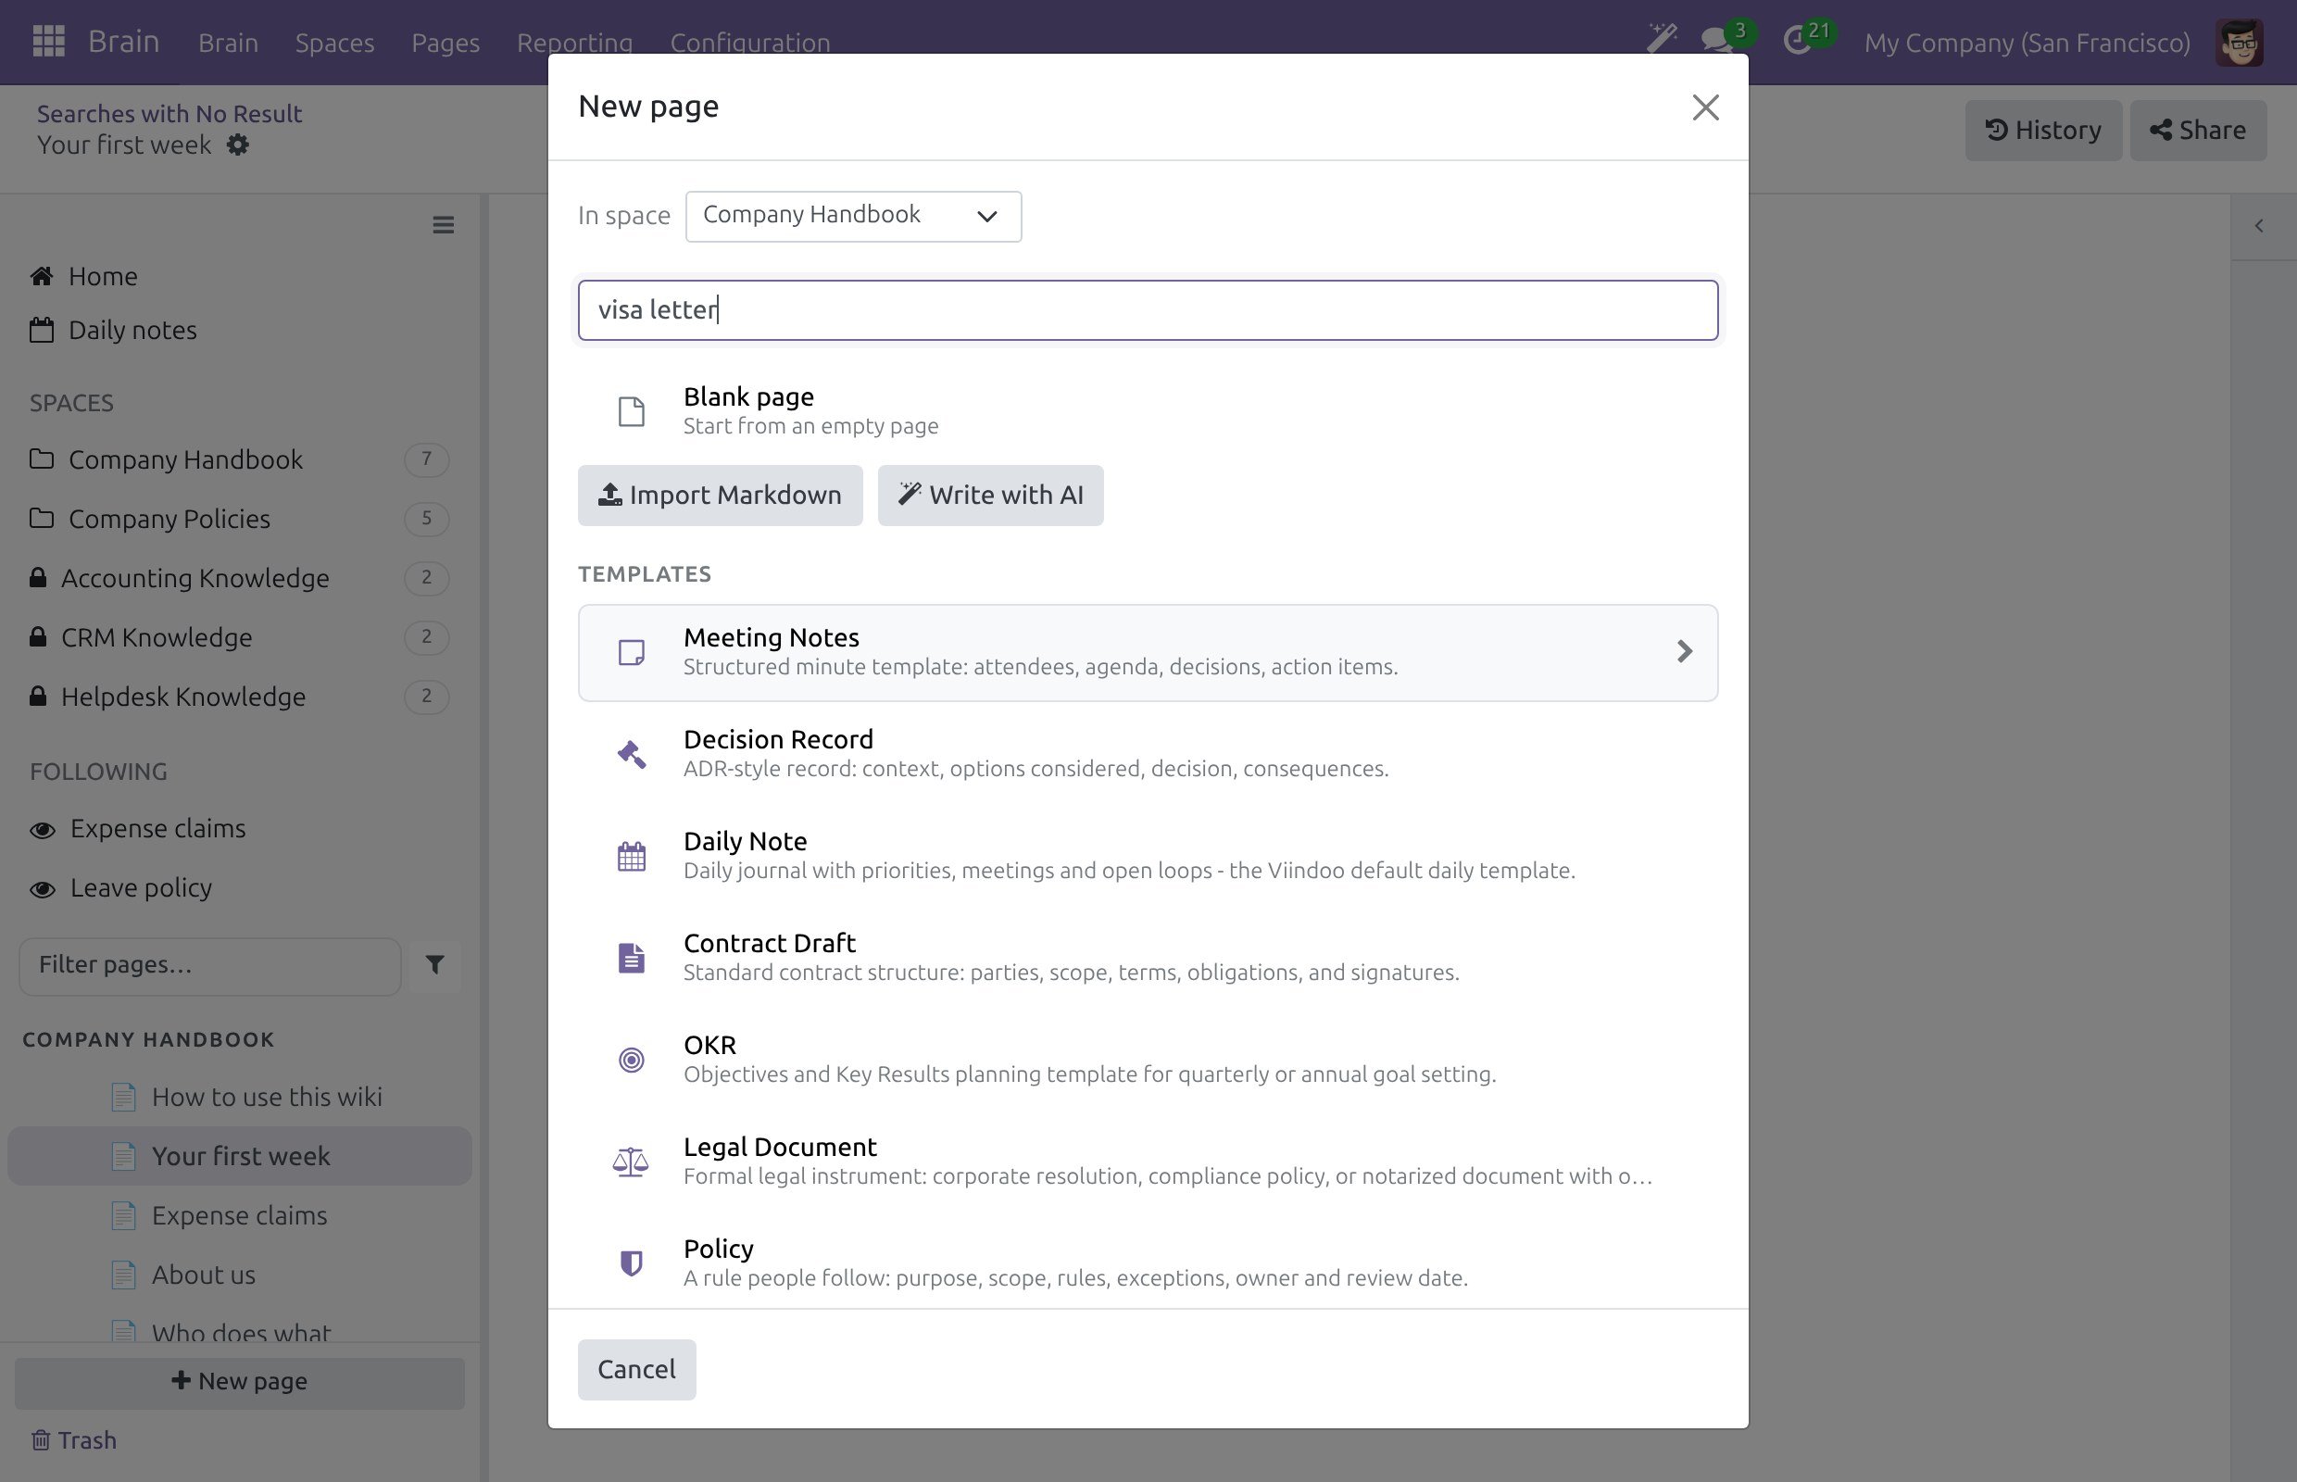Open the Brain menu item
This screenshot has width=2297, height=1482.
point(228,43)
